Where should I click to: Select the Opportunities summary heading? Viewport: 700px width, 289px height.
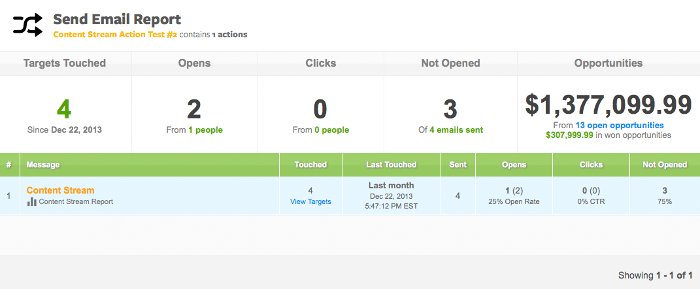coord(608,63)
